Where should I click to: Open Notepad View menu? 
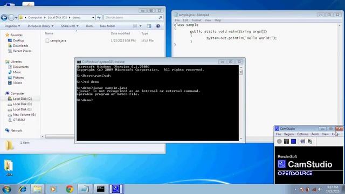click(208, 20)
